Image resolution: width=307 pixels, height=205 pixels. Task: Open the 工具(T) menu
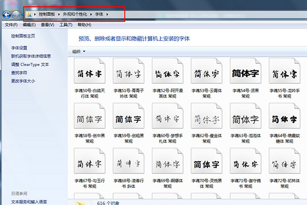point(66,25)
